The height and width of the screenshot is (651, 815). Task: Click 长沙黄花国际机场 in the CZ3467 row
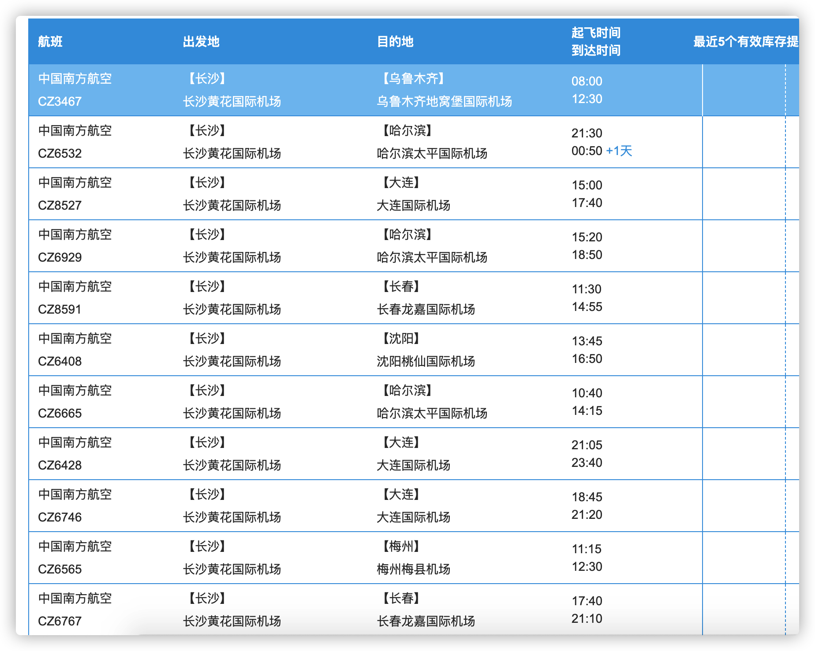click(x=232, y=101)
